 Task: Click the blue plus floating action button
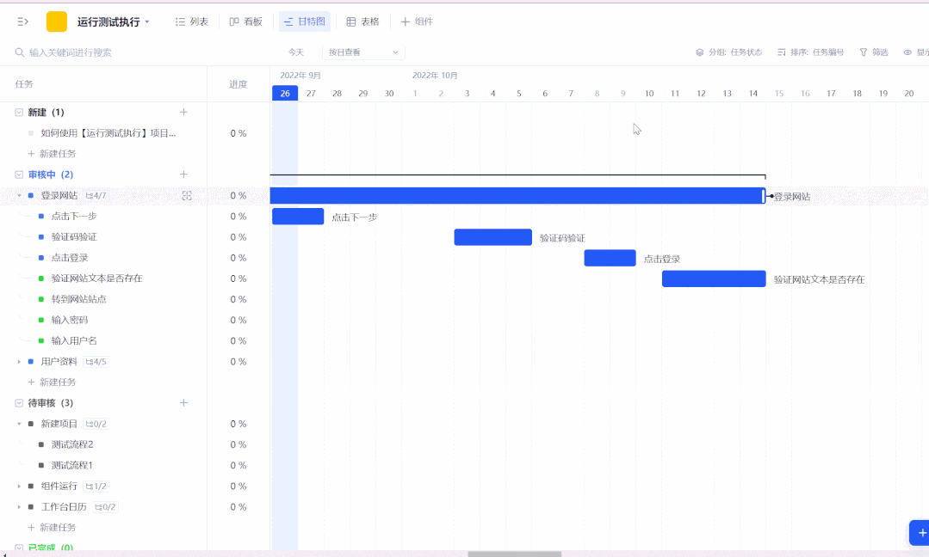(x=920, y=532)
